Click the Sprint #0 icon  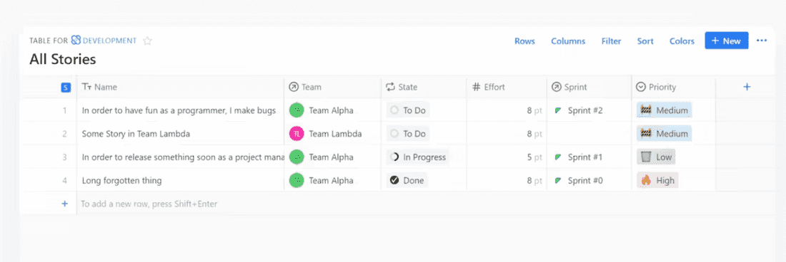click(x=558, y=181)
